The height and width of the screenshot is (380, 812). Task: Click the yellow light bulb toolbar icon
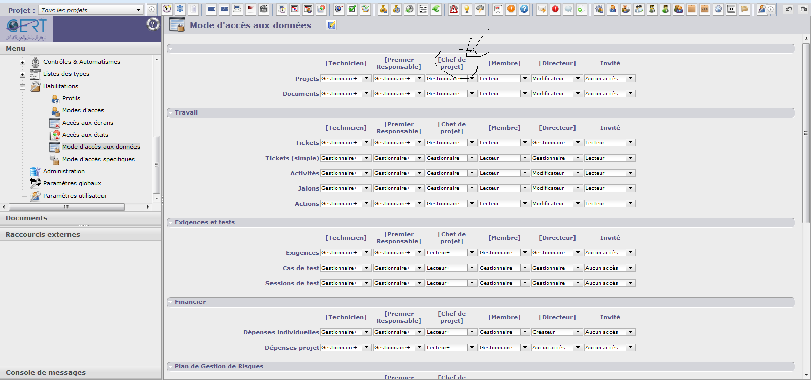467,9
